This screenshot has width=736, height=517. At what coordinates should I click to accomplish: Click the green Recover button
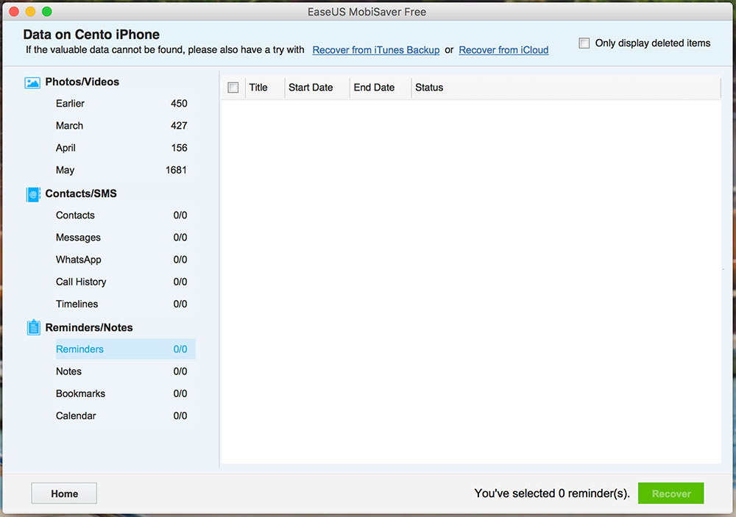[670, 493]
